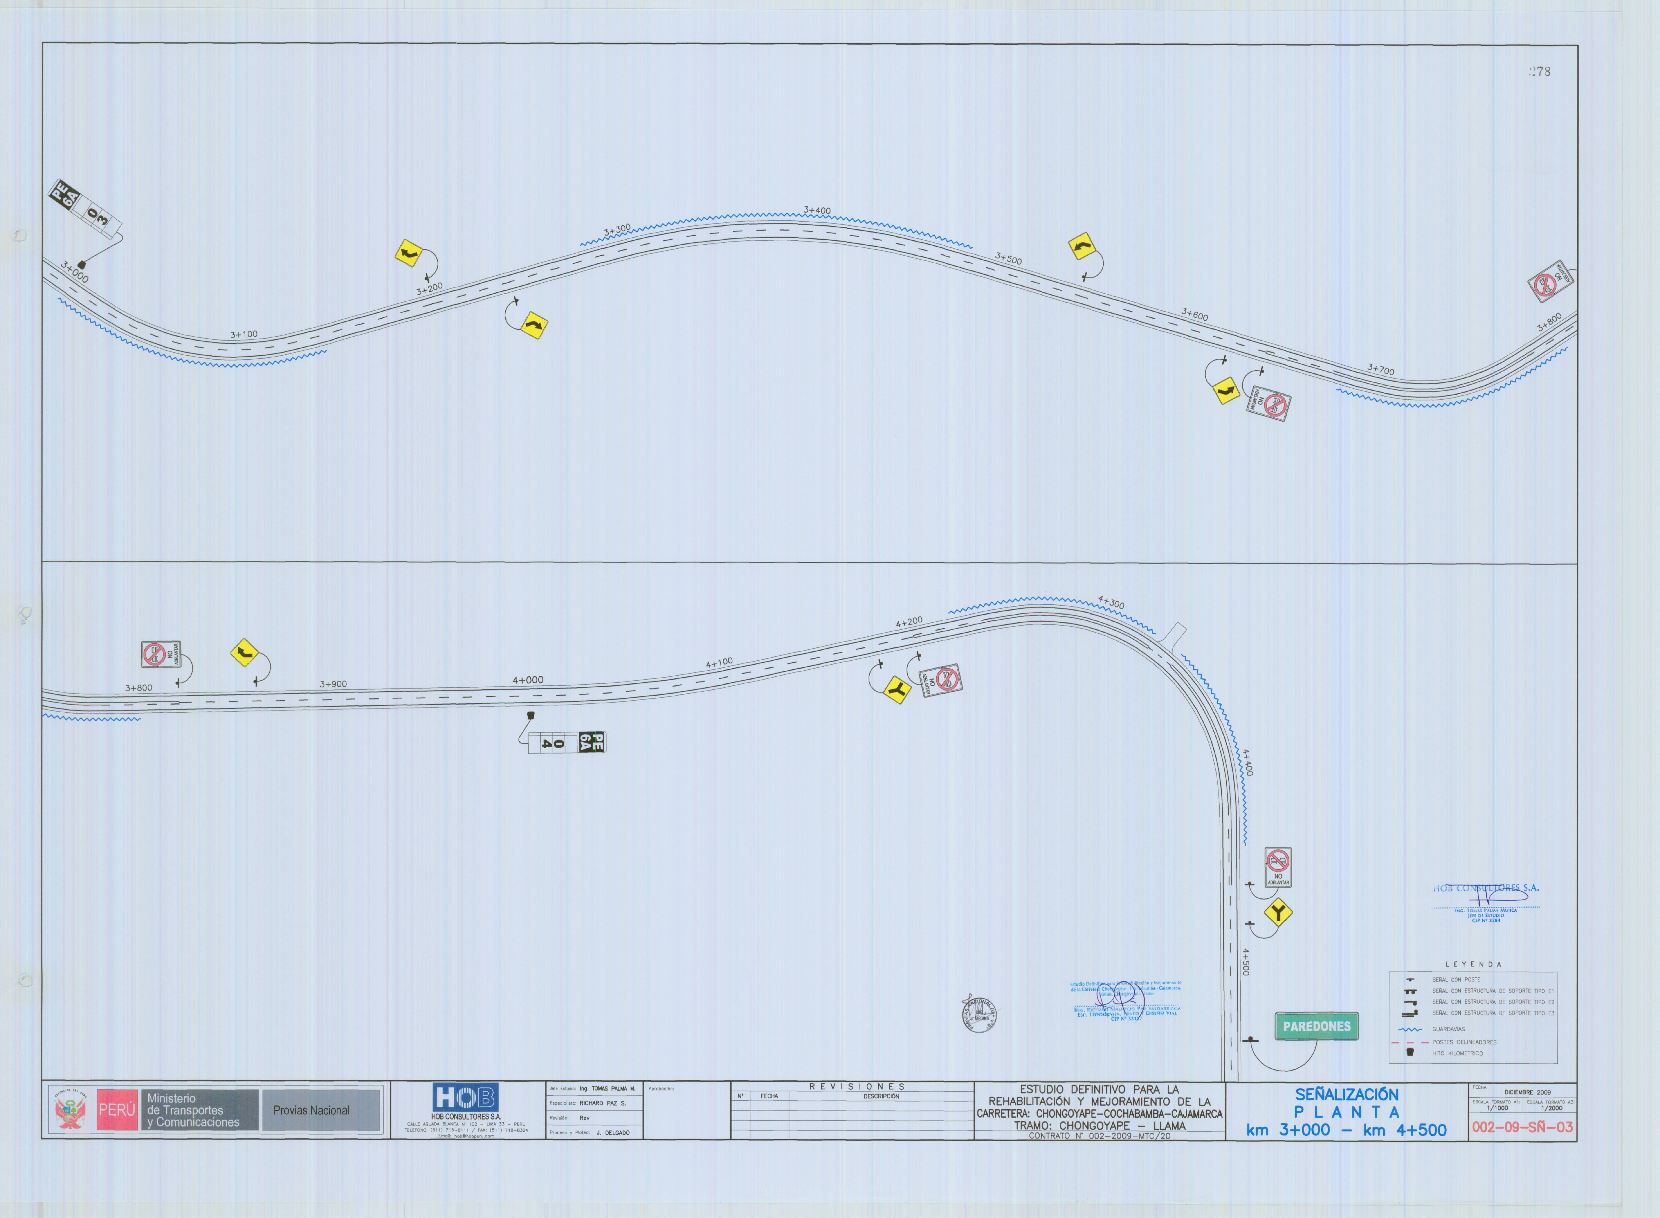
Task: Click the CONTRATO N° 002-2009-MTC/20 line
Action: (1099, 1136)
